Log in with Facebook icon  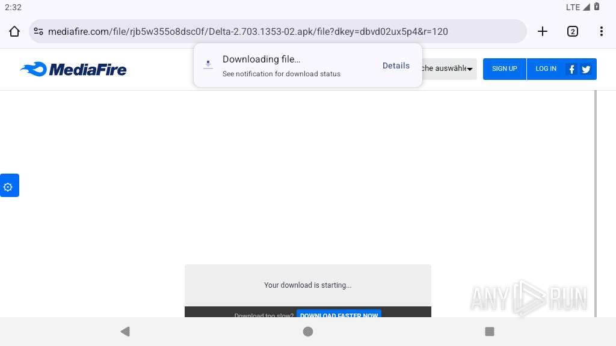coord(571,70)
